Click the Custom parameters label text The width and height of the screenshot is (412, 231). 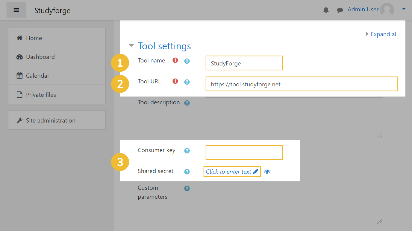click(152, 192)
